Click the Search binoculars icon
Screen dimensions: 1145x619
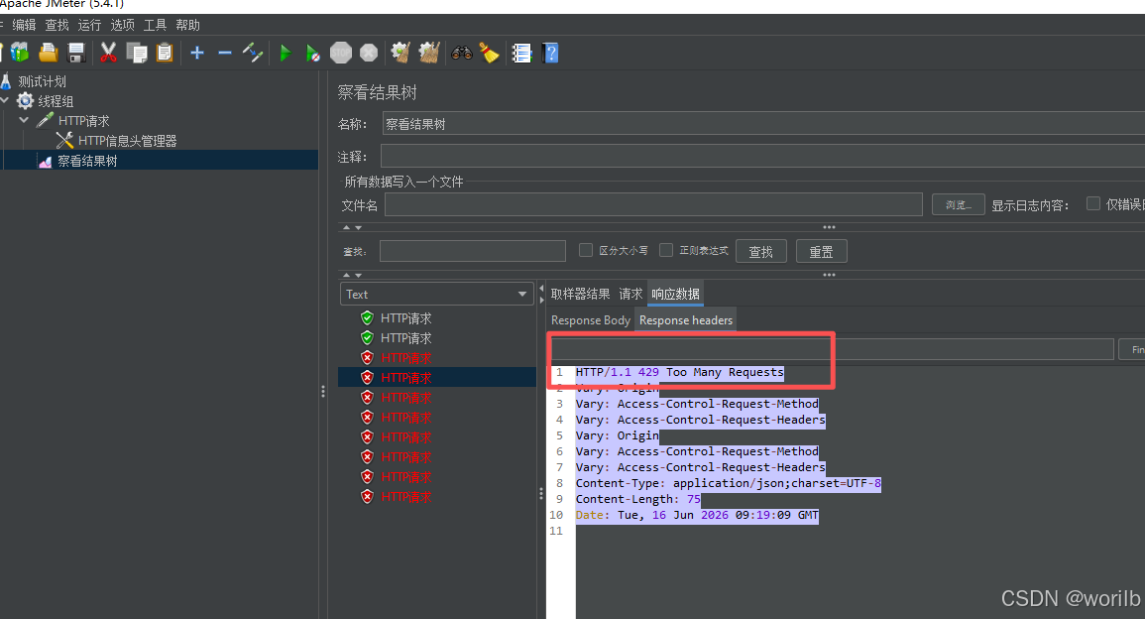click(462, 53)
